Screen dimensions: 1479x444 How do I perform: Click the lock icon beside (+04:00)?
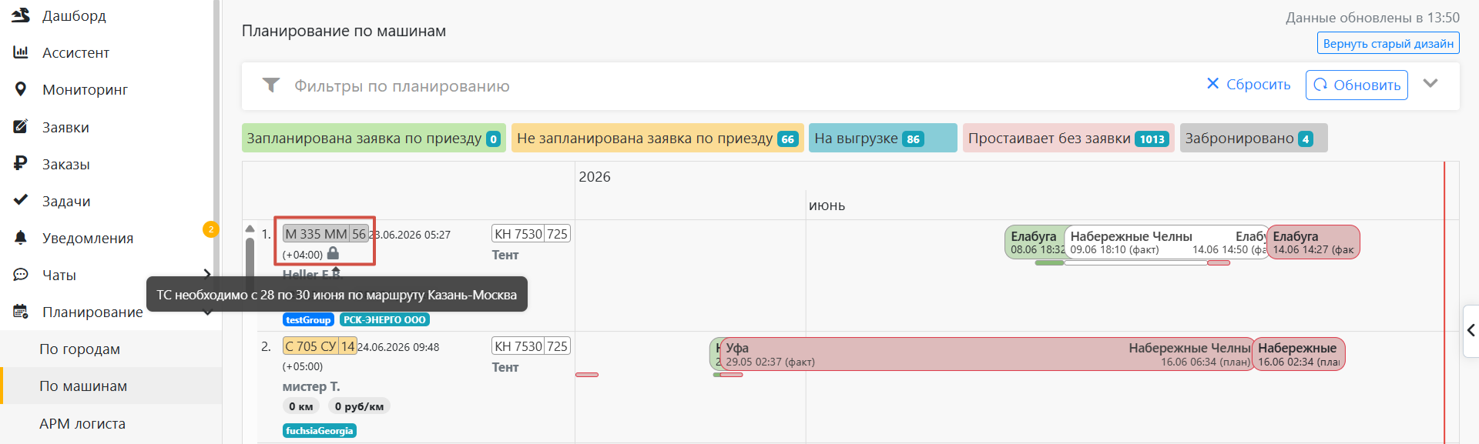[x=333, y=253]
